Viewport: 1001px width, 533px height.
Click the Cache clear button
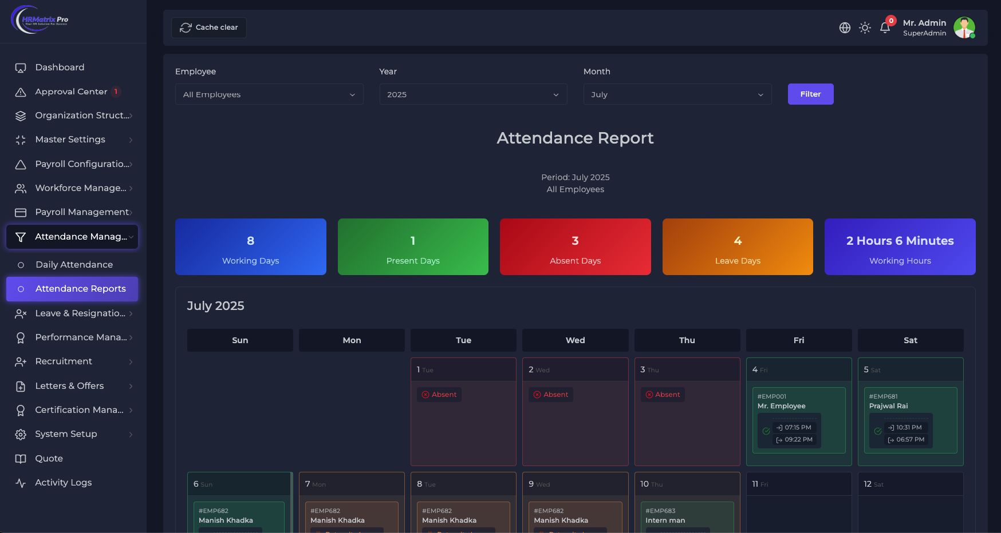pyautogui.click(x=209, y=27)
